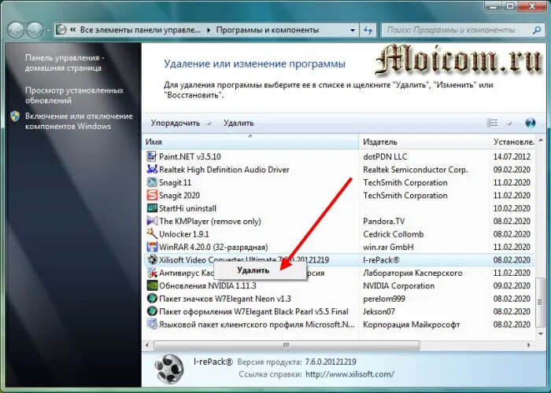Click the WinRAR 4.20.0 icon
The height and width of the screenshot is (393, 551).
pyautogui.click(x=152, y=247)
